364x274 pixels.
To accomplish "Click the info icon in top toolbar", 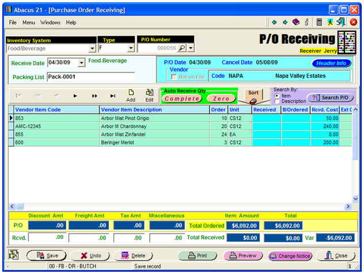I will (307, 22).
